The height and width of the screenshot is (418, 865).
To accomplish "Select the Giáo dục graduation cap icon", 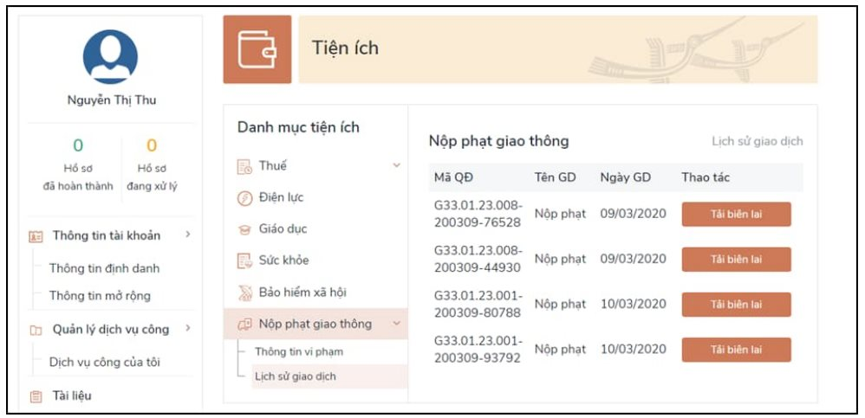I will point(244,229).
